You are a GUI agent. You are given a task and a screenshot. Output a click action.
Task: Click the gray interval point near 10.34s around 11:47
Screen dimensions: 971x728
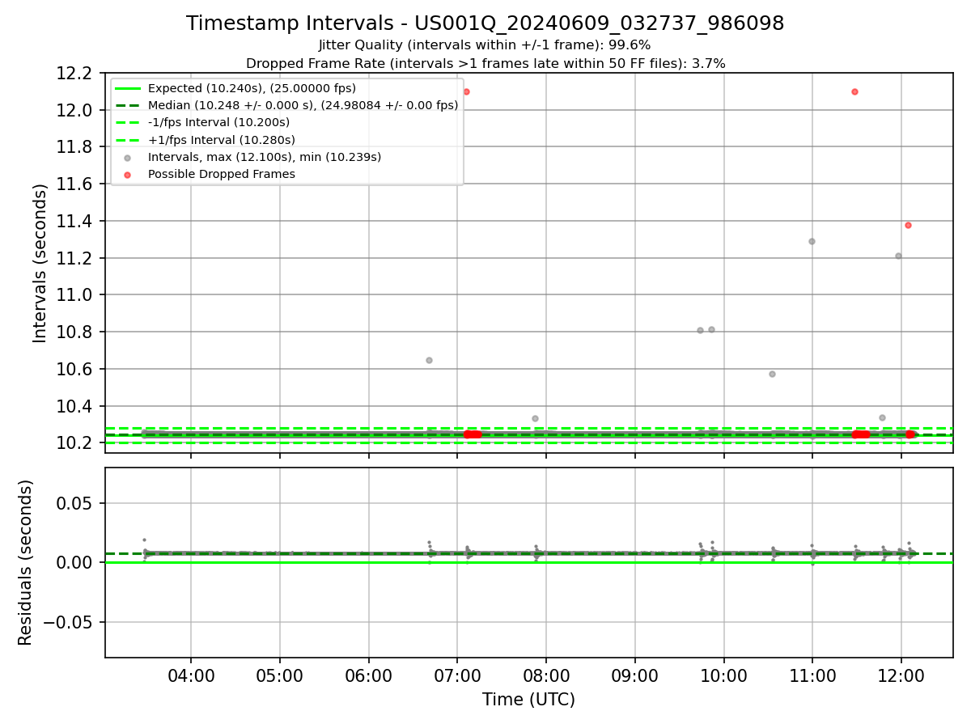point(882,417)
